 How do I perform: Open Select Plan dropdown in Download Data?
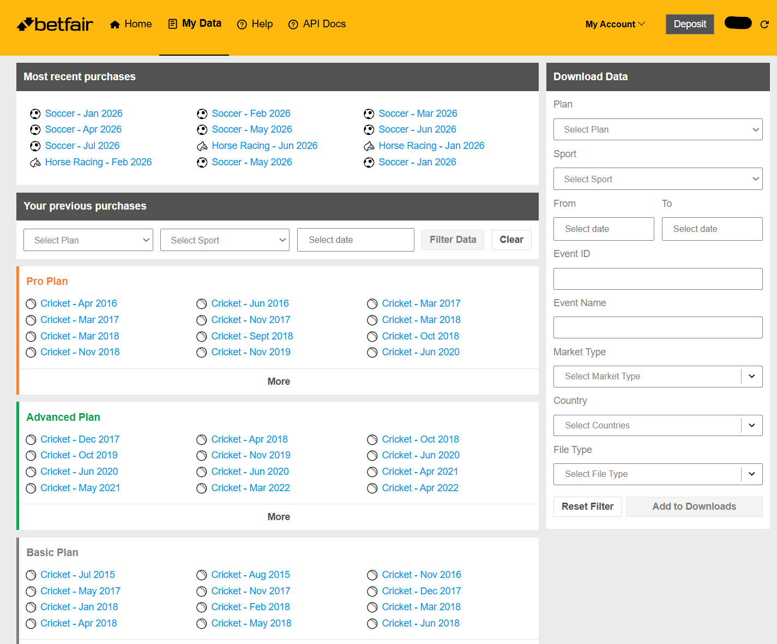point(658,129)
